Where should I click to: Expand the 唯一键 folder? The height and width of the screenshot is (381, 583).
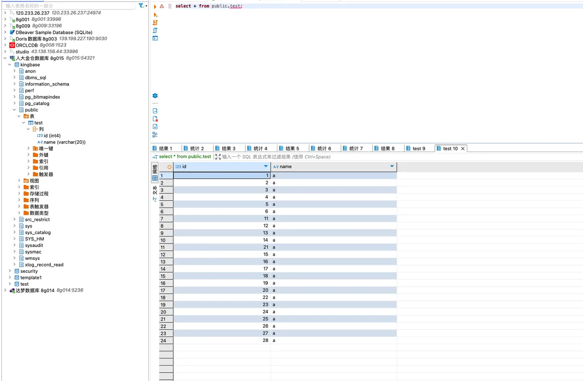(28, 149)
